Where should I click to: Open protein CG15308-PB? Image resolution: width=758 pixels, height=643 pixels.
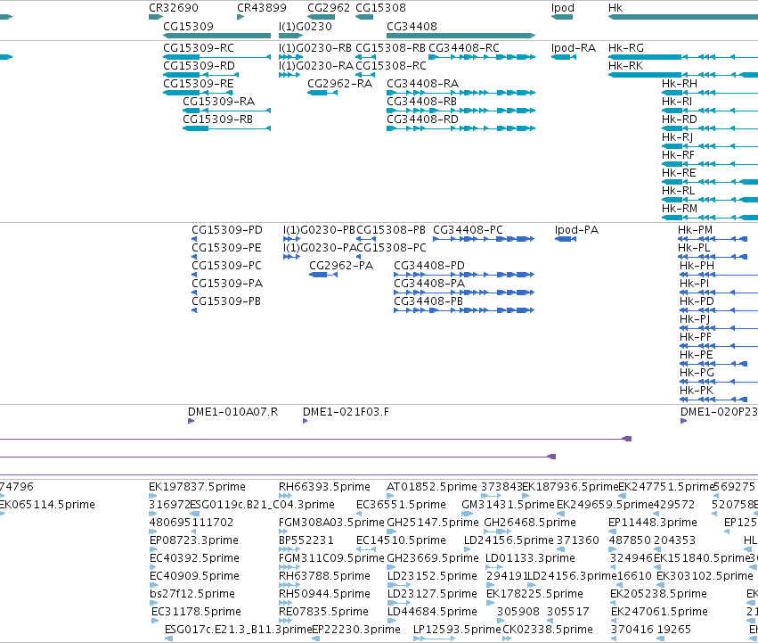pos(366,239)
